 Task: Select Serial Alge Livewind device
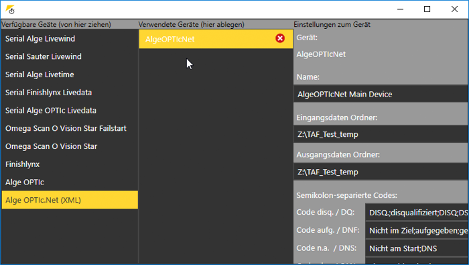[70, 39]
